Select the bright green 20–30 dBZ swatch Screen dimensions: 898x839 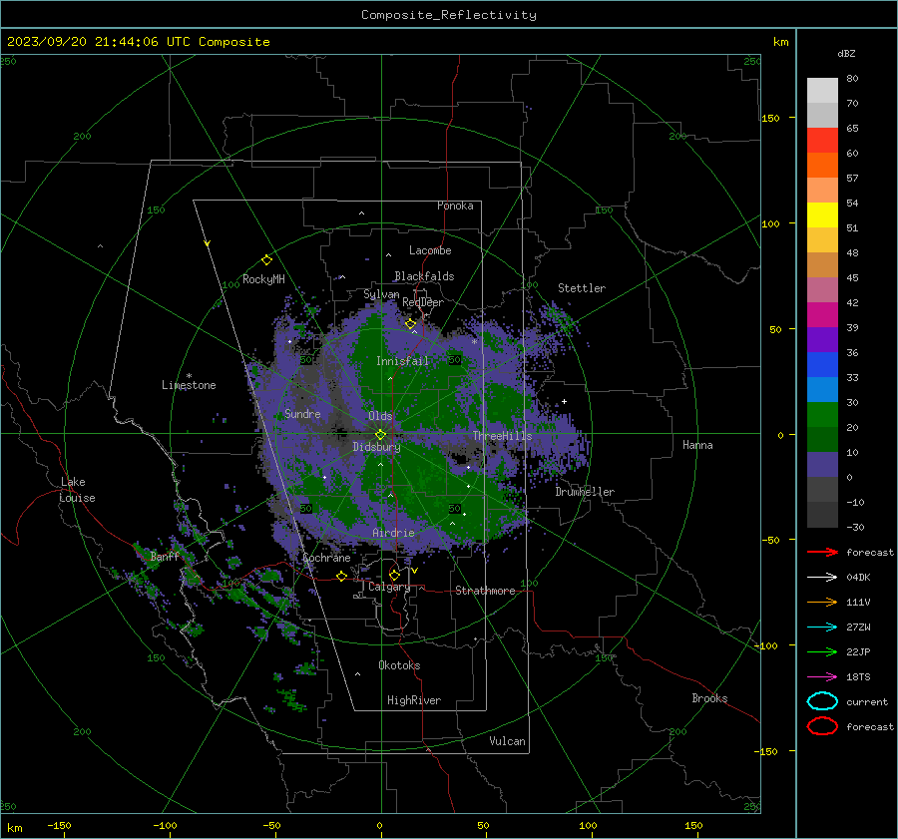pyautogui.click(x=822, y=415)
